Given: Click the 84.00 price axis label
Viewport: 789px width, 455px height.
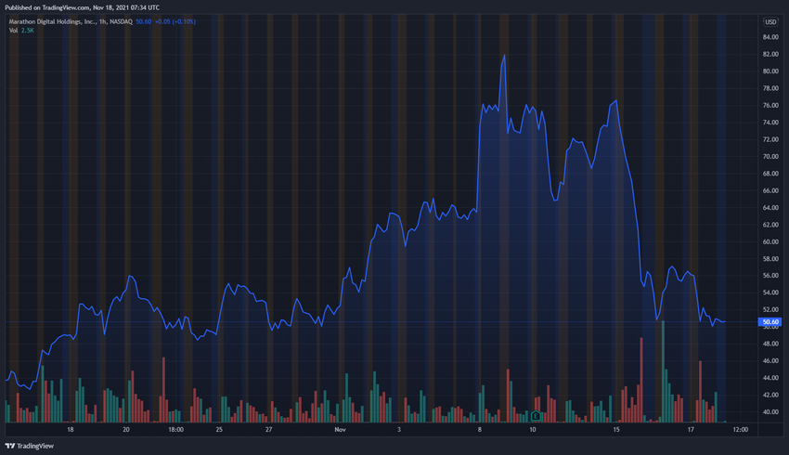Looking at the screenshot, I should (770, 37).
